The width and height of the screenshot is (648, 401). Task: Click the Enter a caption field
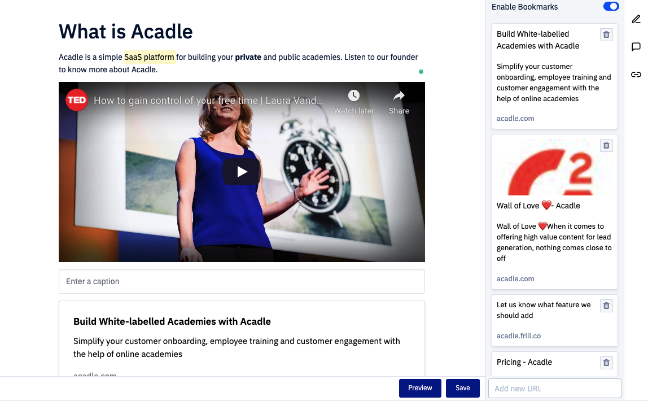[x=242, y=281]
